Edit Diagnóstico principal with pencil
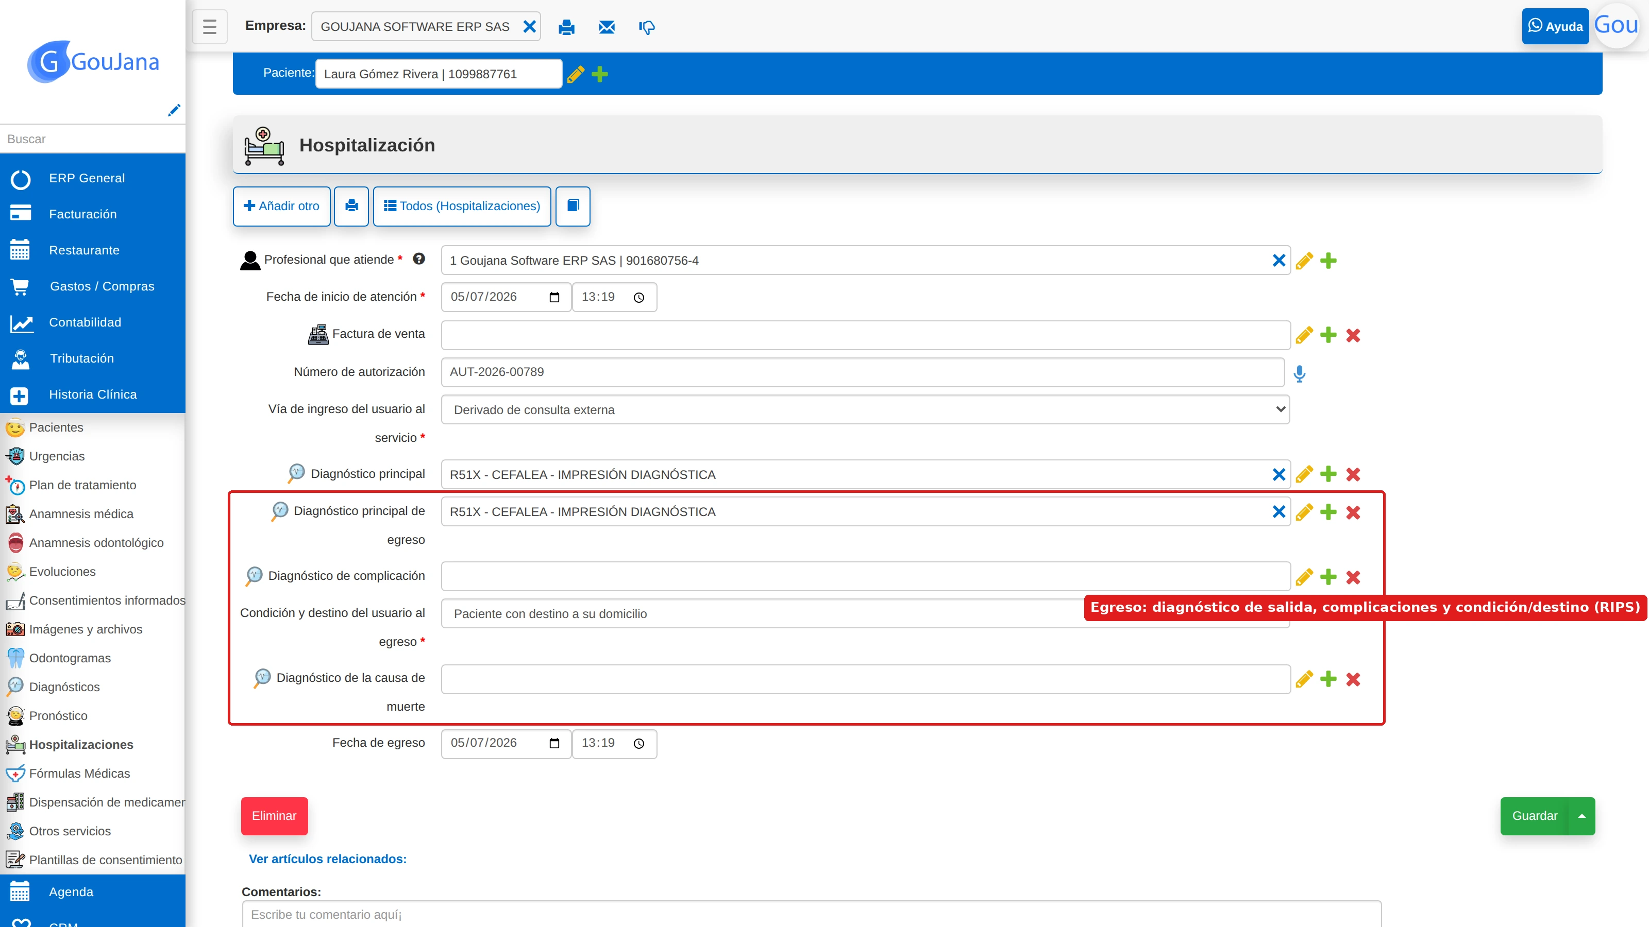The image size is (1649, 927). click(1304, 475)
